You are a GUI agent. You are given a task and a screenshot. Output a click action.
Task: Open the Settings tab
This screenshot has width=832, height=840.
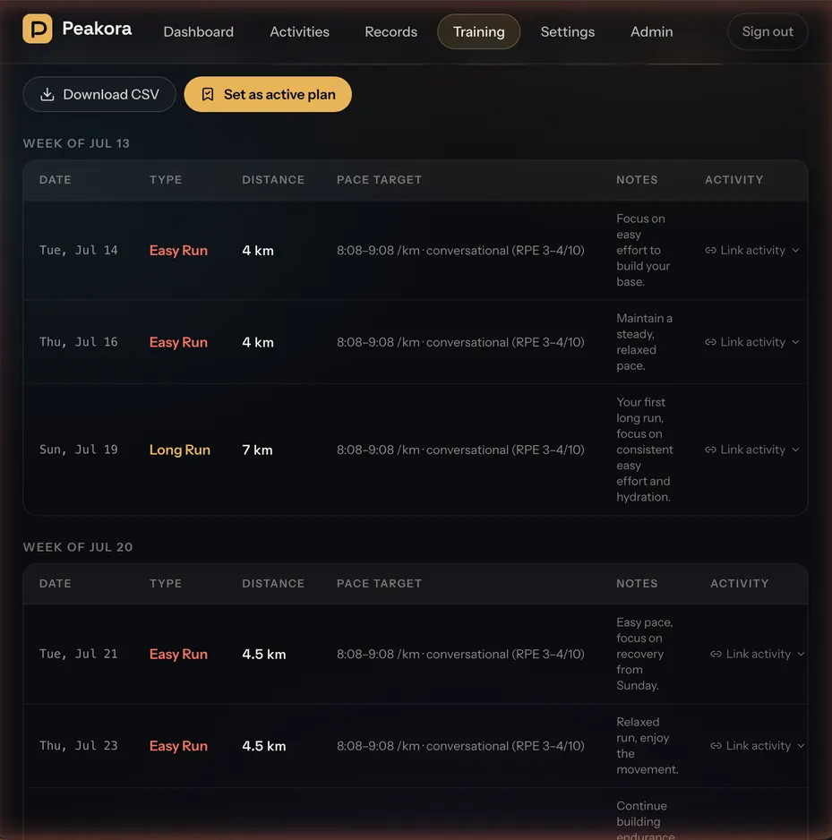[567, 31]
